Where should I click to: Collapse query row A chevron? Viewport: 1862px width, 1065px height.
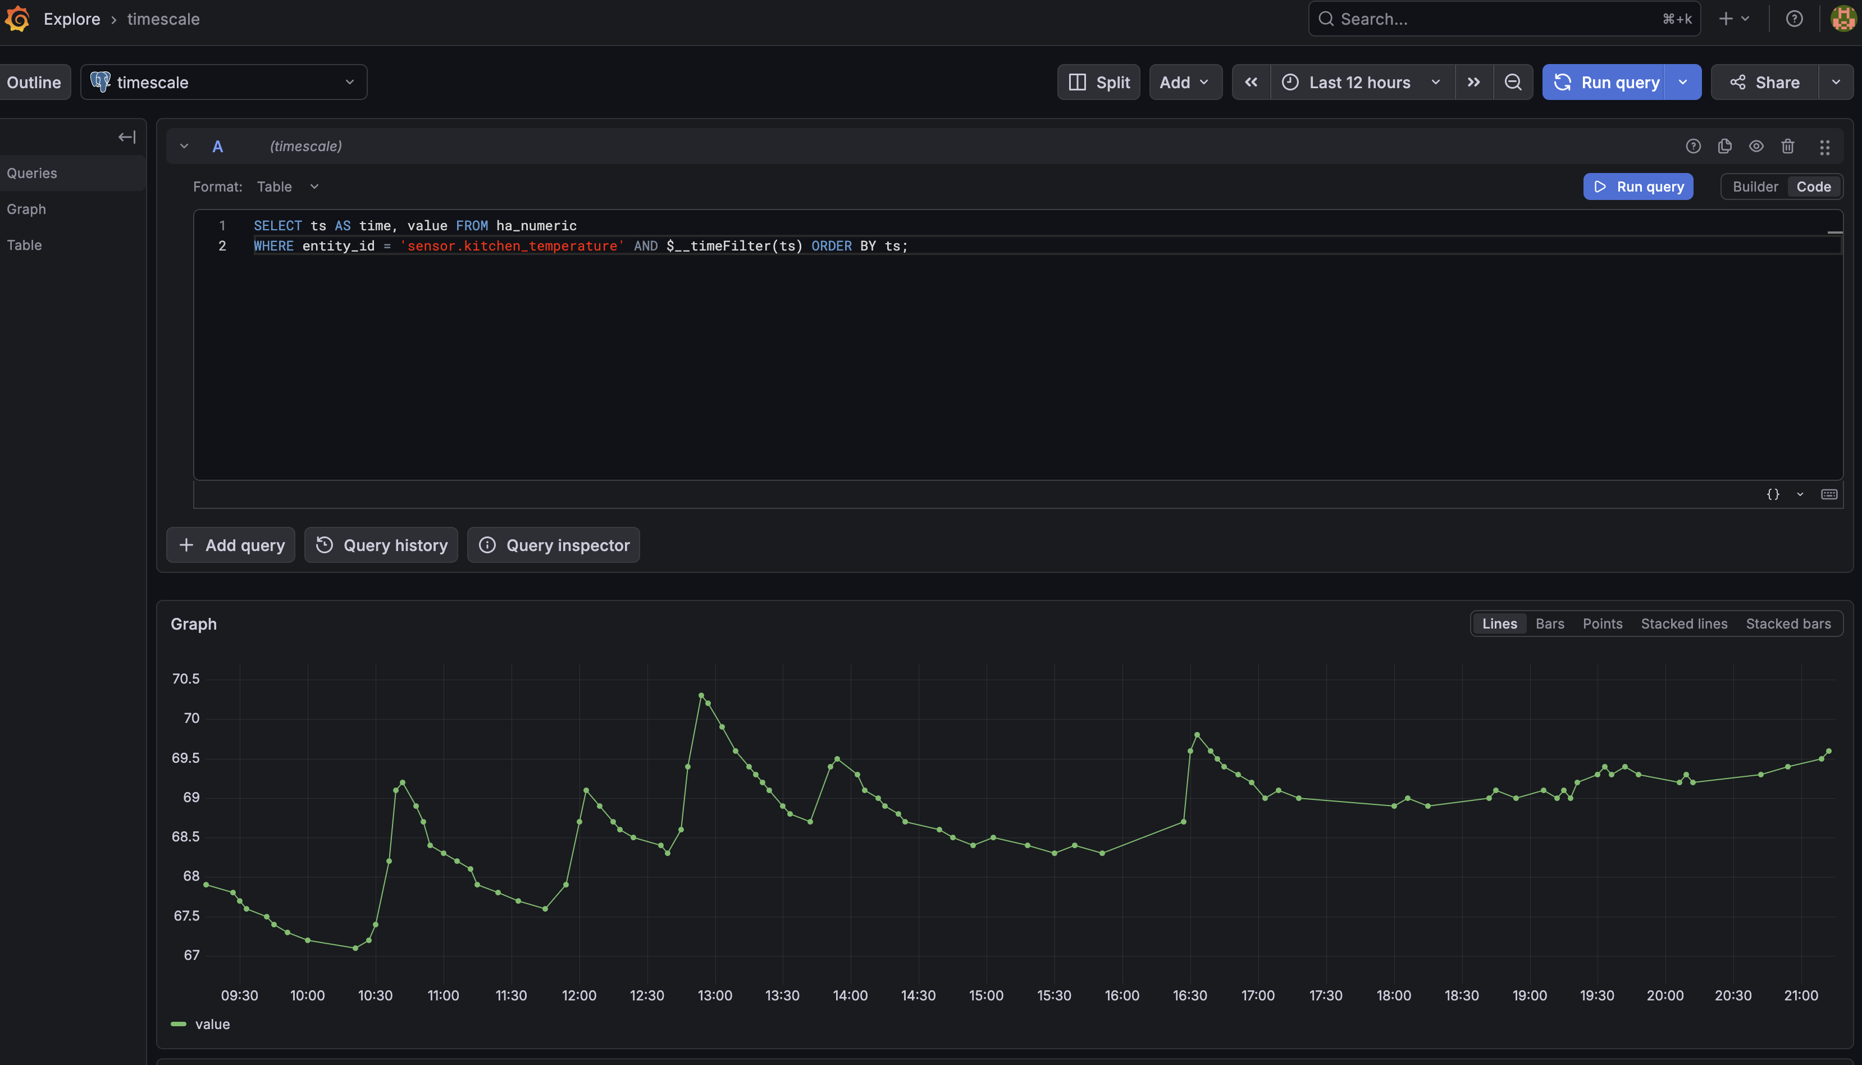pos(184,146)
